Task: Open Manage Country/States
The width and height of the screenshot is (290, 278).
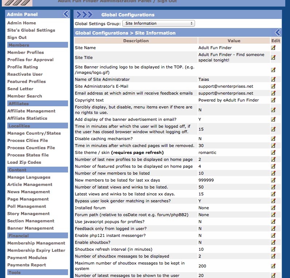Action: tap(34, 133)
